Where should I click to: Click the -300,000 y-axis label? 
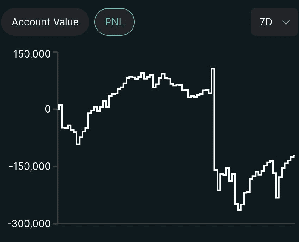tap(30, 224)
